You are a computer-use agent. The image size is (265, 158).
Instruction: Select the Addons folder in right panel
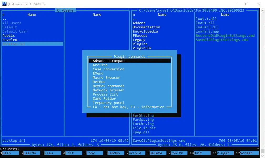tap(139, 23)
